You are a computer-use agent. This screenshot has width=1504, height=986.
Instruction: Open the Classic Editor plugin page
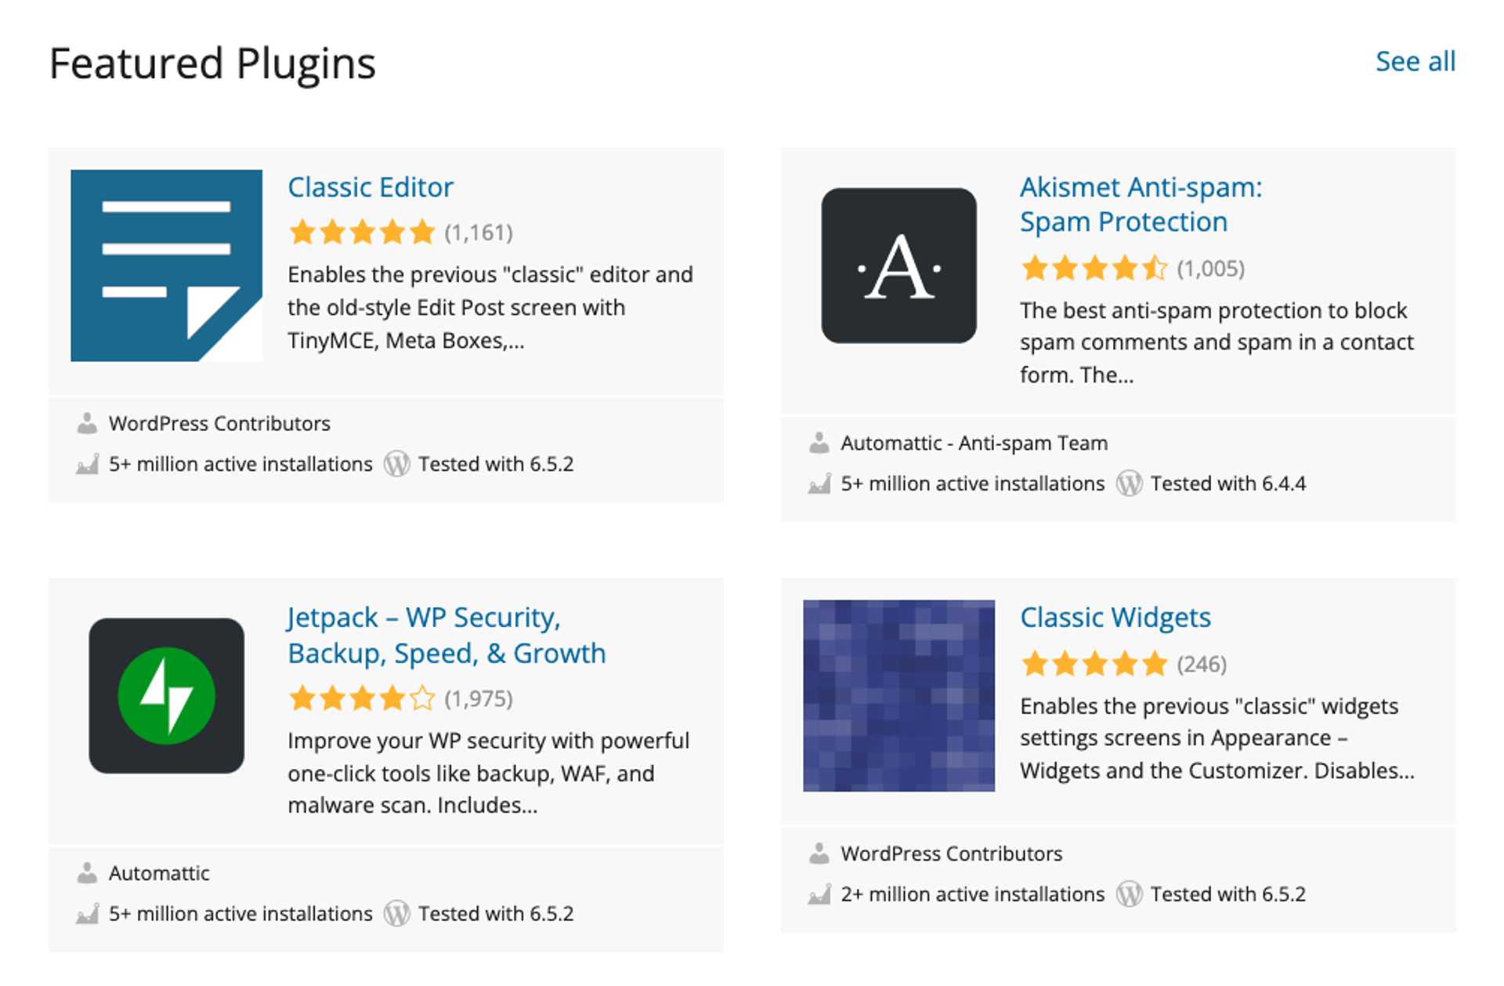click(x=370, y=187)
